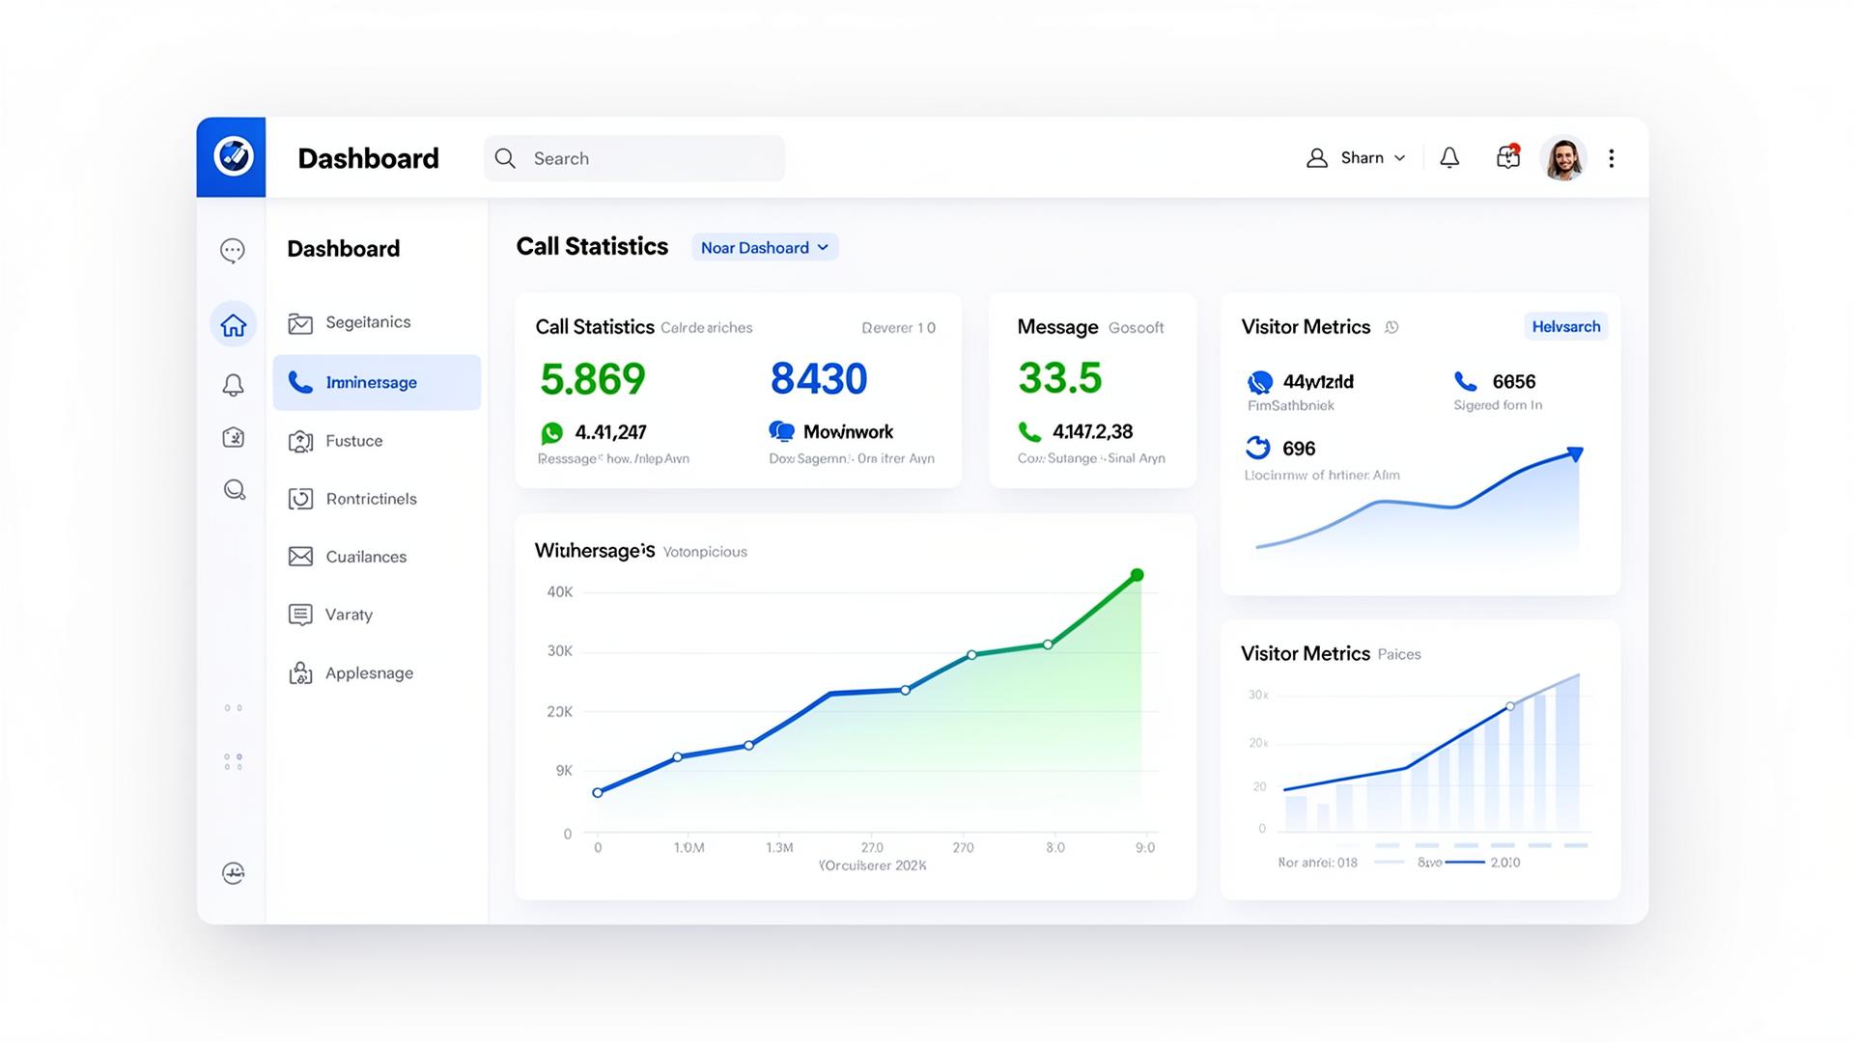
Task: Click the user profile avatar photo
Action: pos(1563,158)
